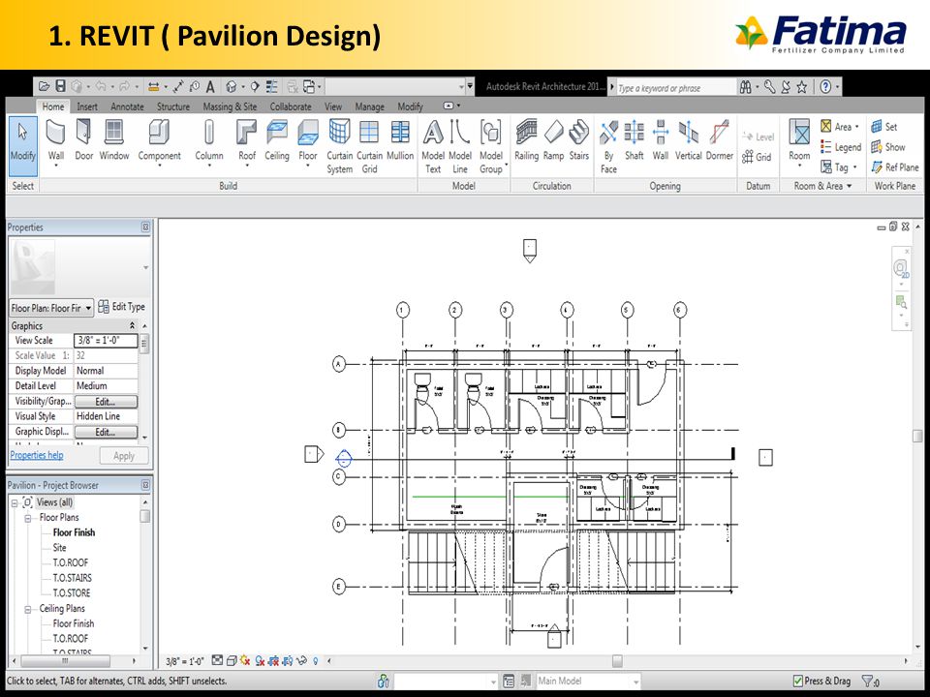
Task: Click the drawing area horizontal scrollbar thumb
Action: point(617,661)
